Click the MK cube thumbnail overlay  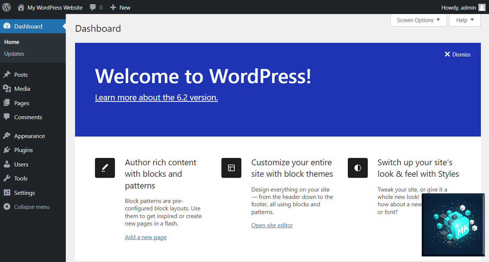click(453, 225)
